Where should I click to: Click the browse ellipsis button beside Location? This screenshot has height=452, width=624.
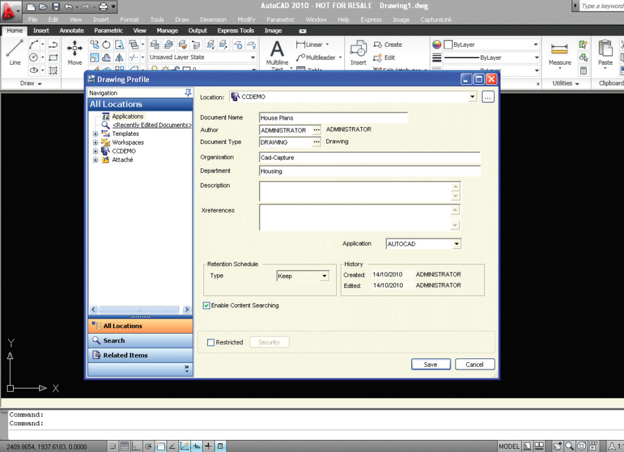[488, 97]
